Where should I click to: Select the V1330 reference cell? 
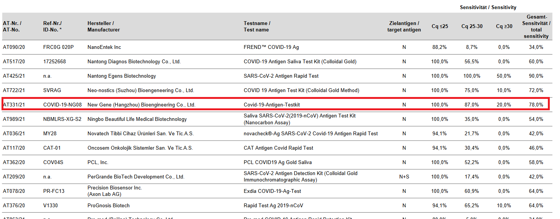51,206
